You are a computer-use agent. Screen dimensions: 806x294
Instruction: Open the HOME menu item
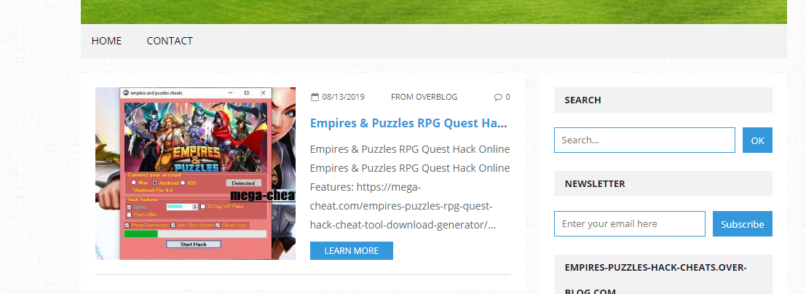coord(106,41)
